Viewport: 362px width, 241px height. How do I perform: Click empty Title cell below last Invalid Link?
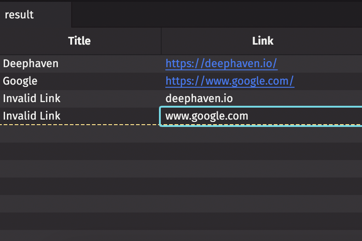click(x=80, y=133)
